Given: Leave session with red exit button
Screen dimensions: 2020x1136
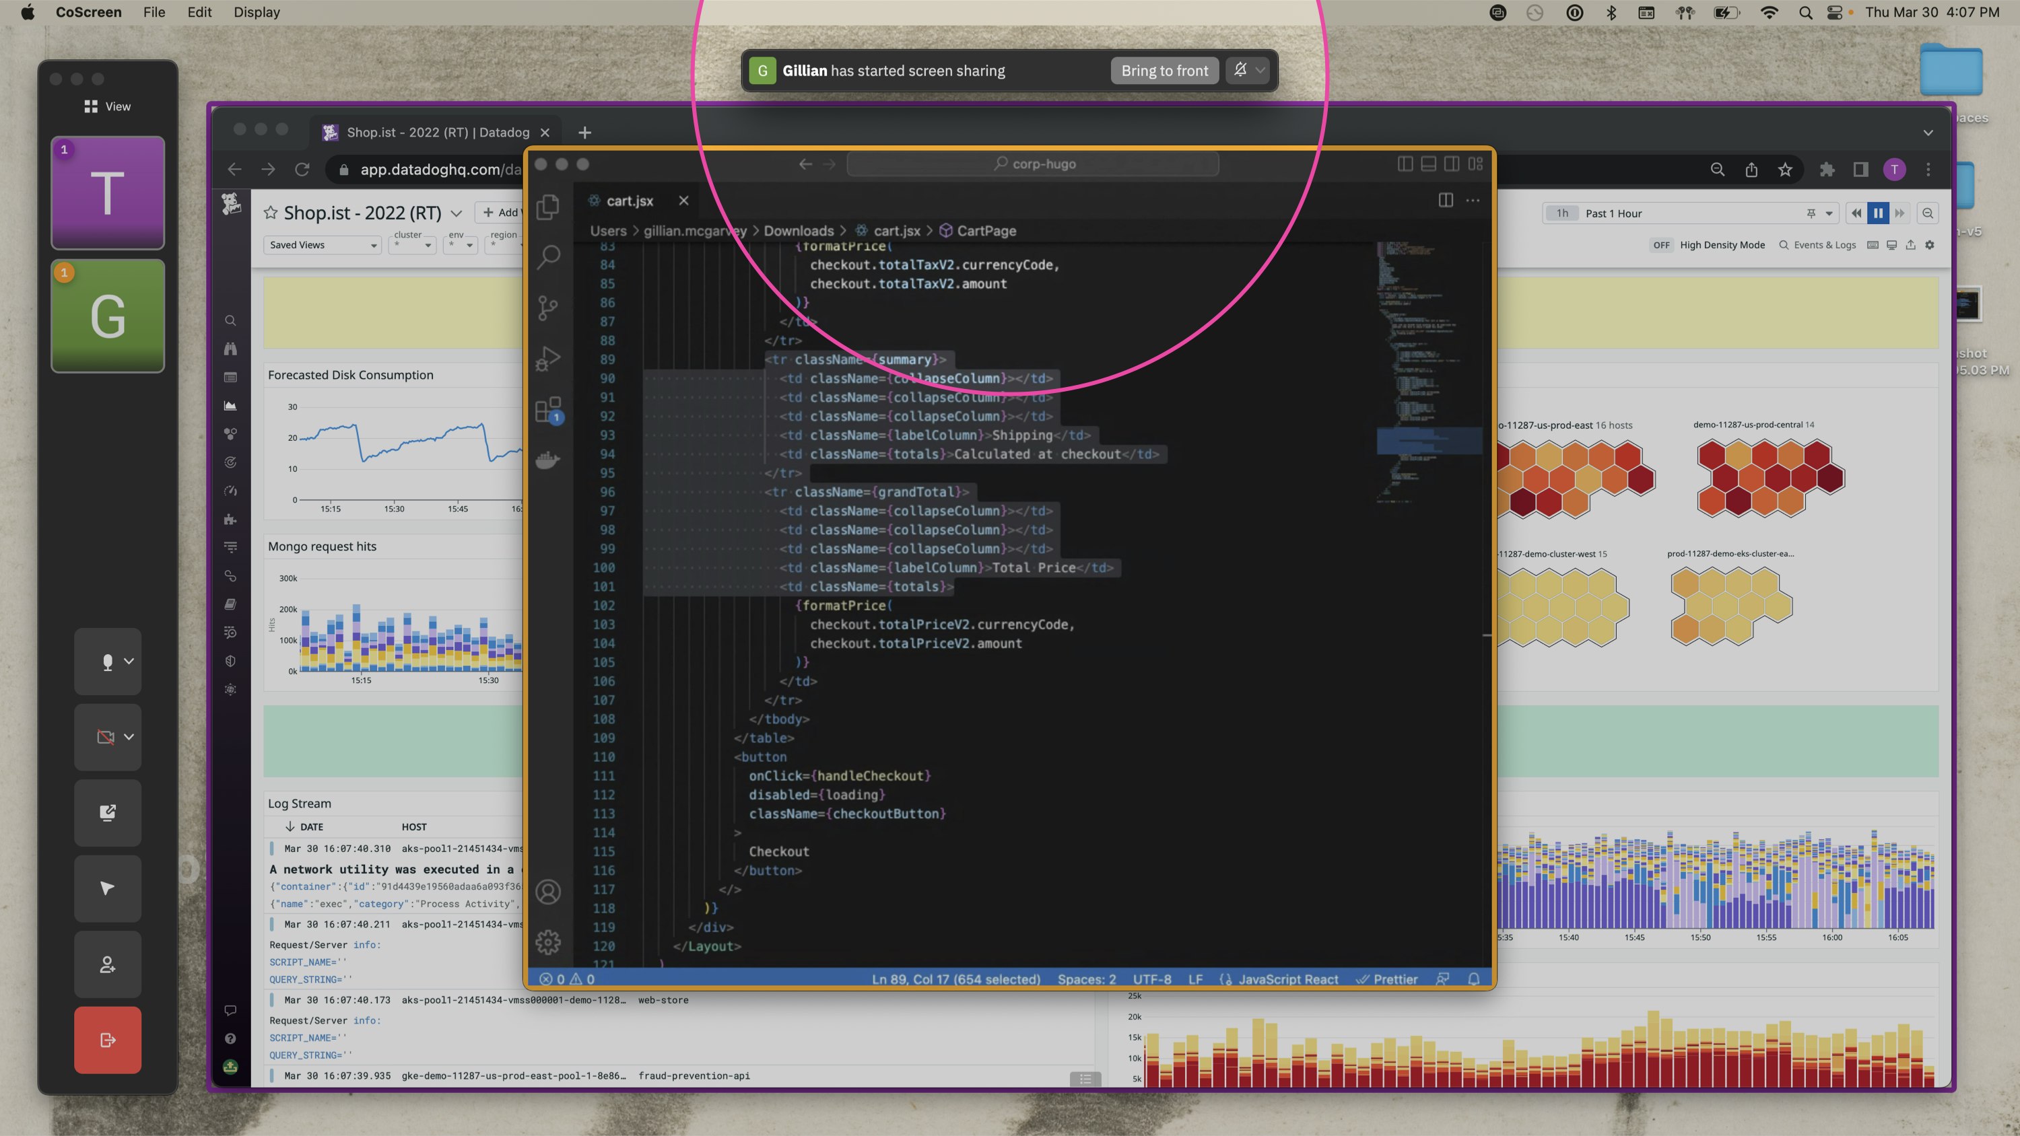Looking at the screenshot, I should [108, 1040].
